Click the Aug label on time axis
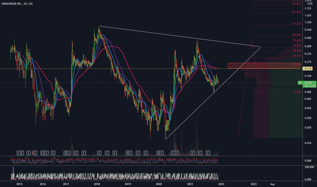Viewport: 317px width, 187px height. pyautogui.click(x=272, y=184)
